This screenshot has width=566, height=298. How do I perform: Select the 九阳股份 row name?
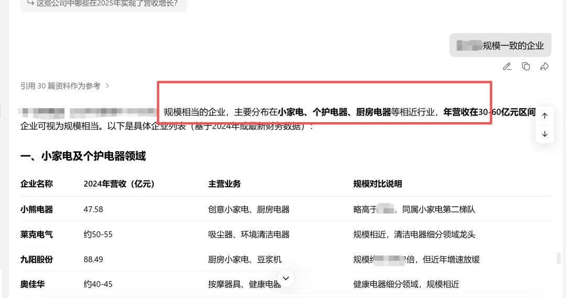pos(37,259)
